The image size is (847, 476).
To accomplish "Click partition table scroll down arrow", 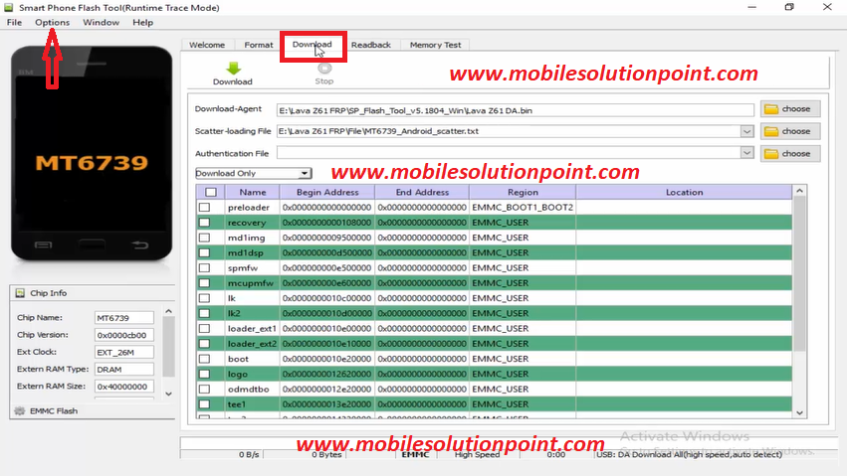I will click(x=799, y=413).
